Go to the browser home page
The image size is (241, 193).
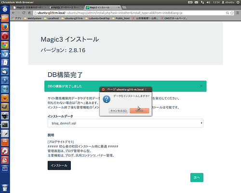pyautogui.click(x=29, y=13)
